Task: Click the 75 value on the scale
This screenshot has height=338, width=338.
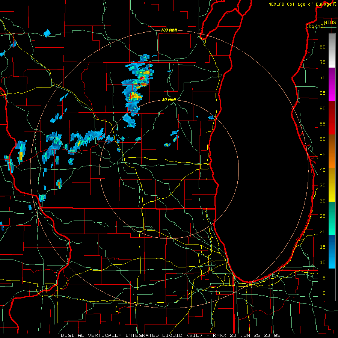Action: [323, 62]
